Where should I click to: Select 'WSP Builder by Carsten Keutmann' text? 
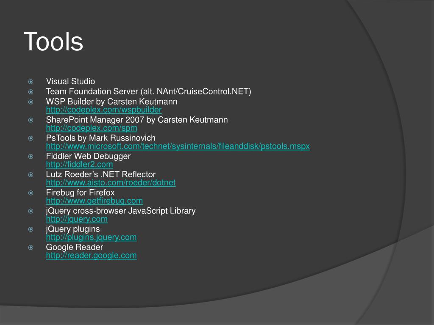111,102
